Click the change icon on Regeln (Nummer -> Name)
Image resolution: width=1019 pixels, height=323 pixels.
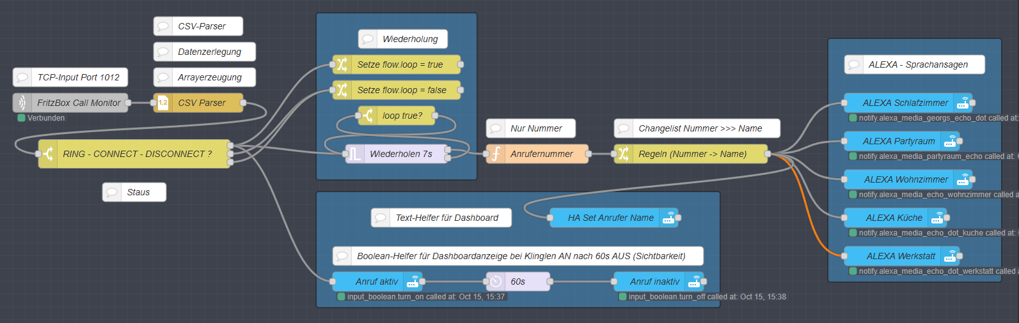[624, 154]
